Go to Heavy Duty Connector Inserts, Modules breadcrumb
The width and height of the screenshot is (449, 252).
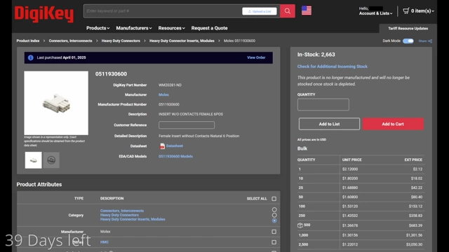pos(182,41)
